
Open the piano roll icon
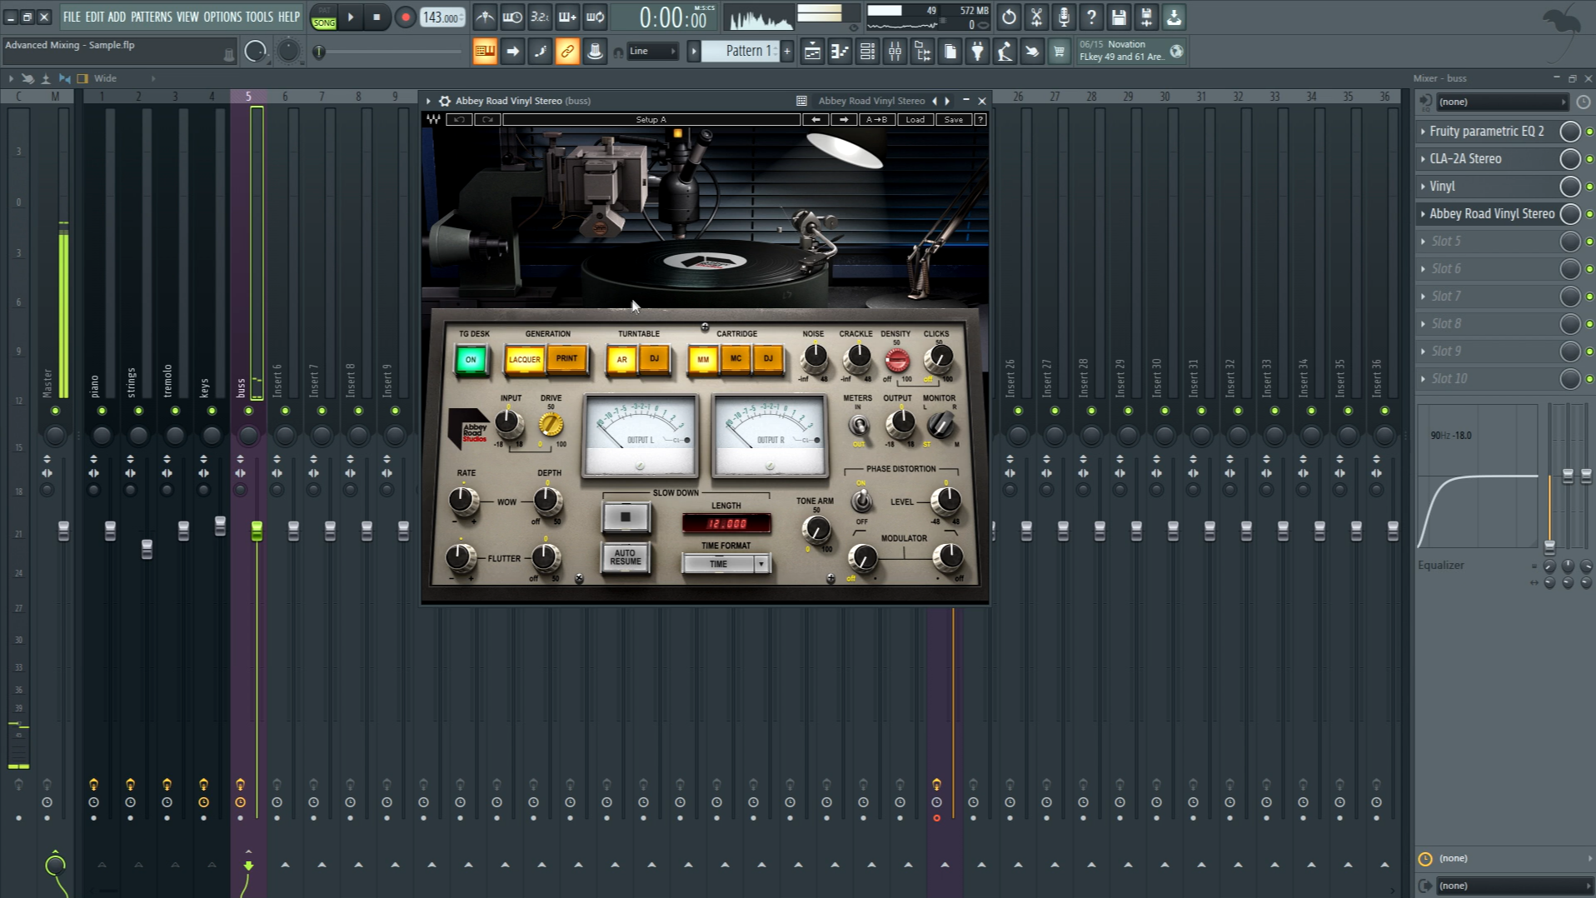pos(840,52)
